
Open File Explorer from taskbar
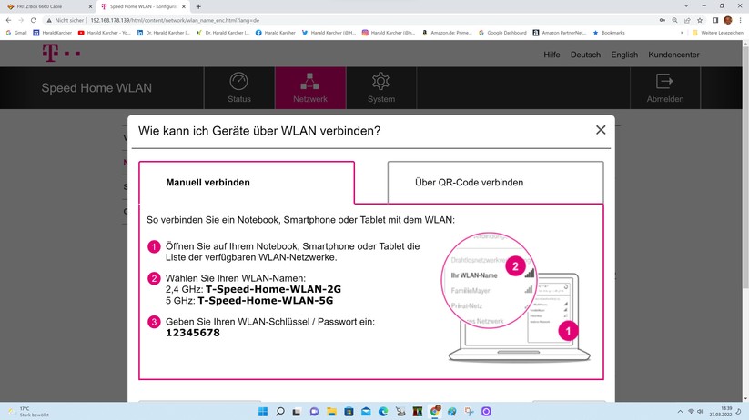[331, 412]
